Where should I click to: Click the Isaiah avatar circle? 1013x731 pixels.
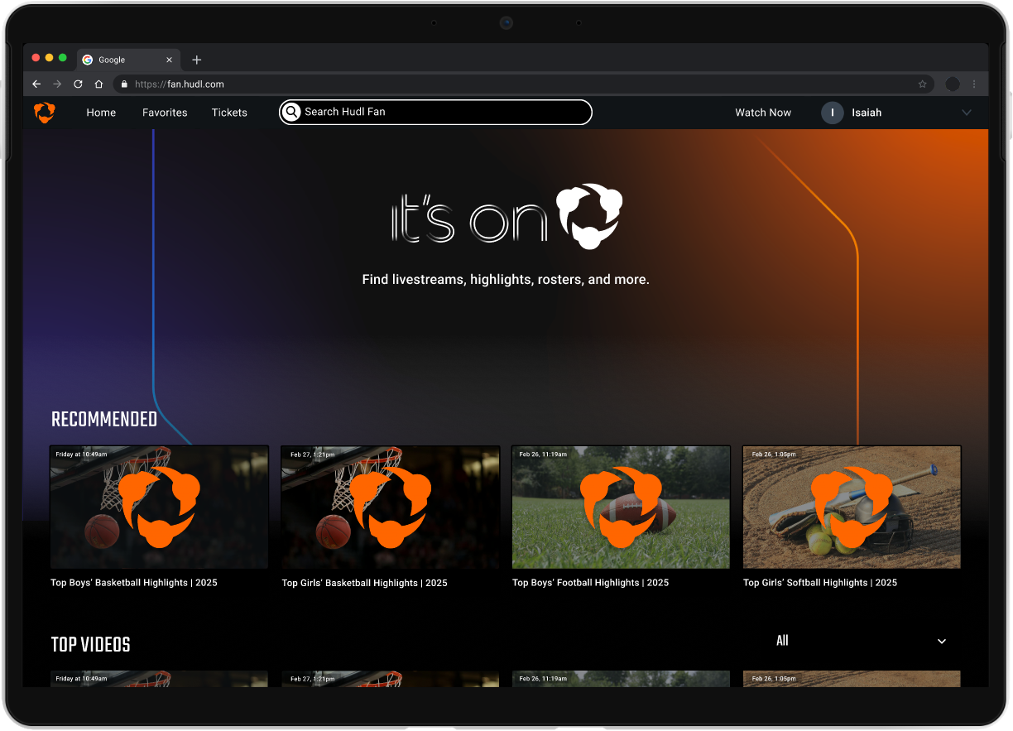832,113
